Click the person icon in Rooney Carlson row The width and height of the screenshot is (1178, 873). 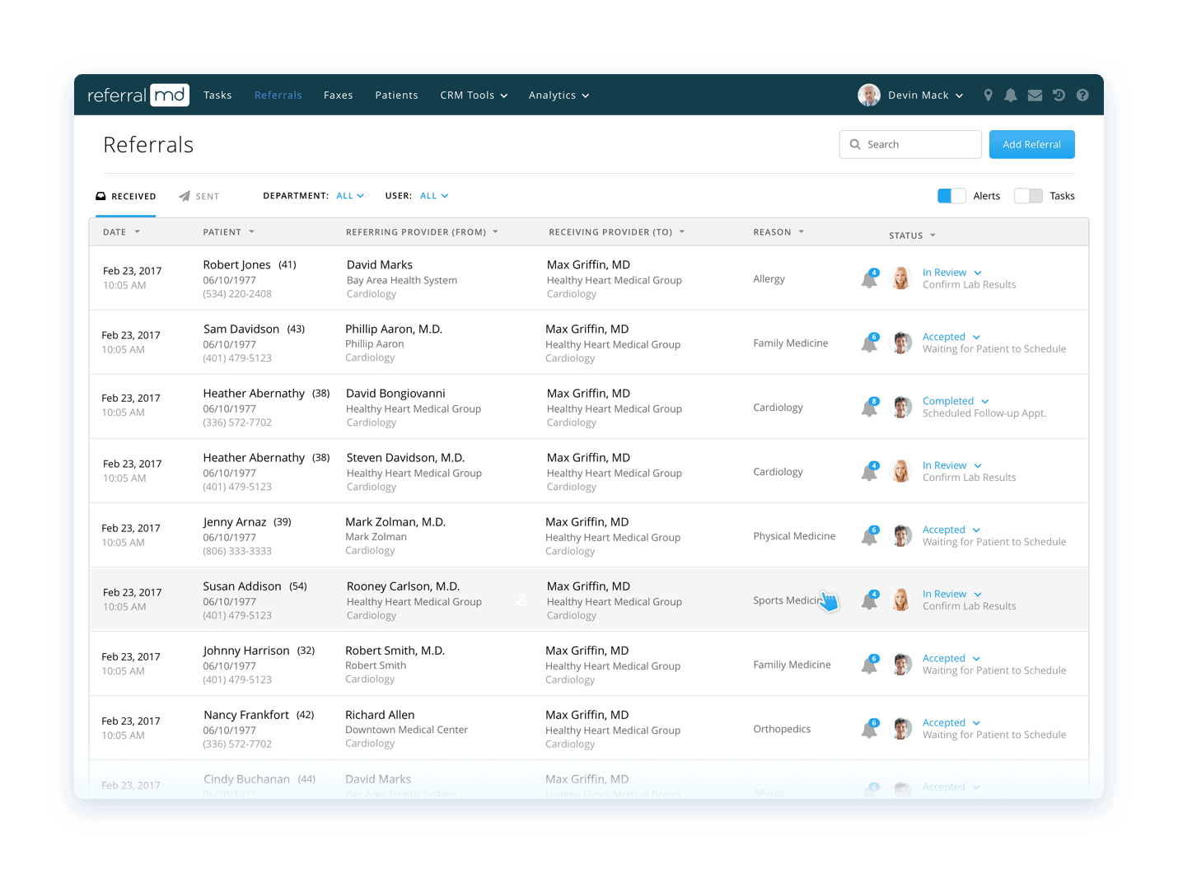point(521,600)
